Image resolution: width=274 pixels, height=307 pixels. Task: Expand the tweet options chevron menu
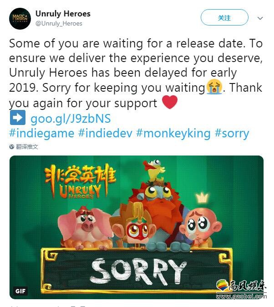[x=260, y=18]
